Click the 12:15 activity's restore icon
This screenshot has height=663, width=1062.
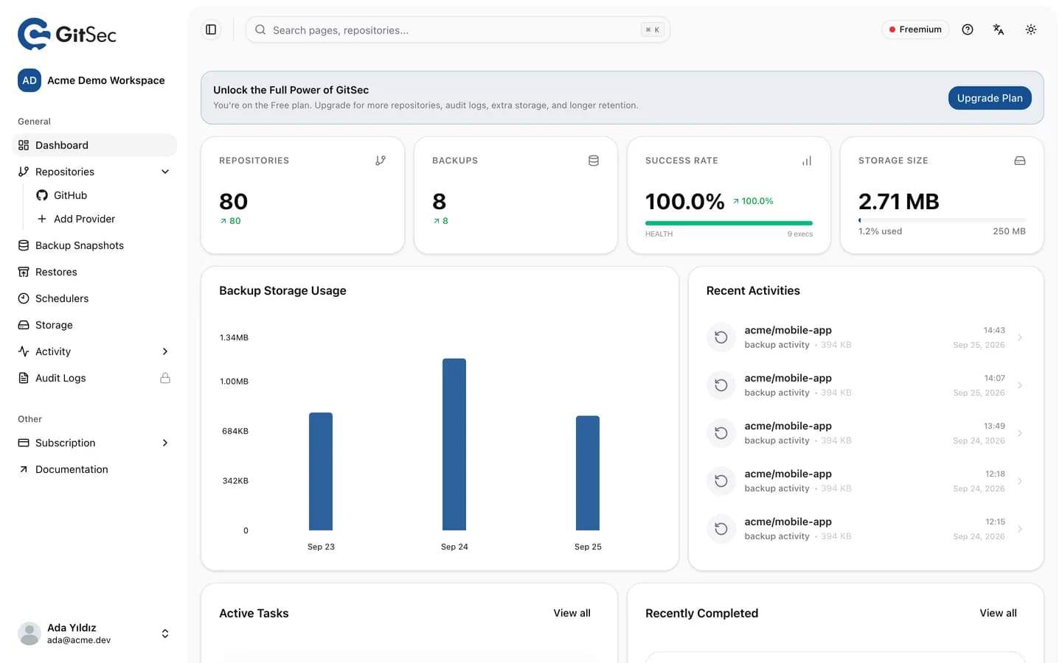tap(721, 529)
